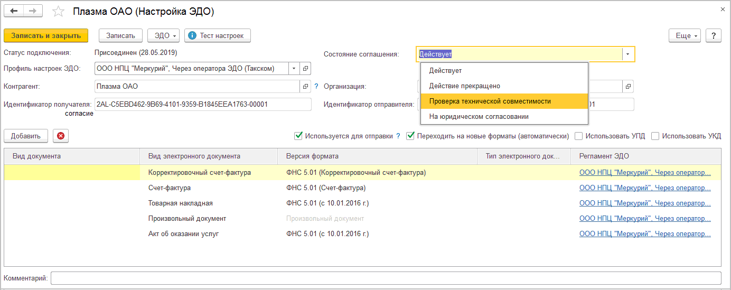Select 'Действие прекращено' from the list
Viewport: 731px width, 290px height.
[464, 86]
